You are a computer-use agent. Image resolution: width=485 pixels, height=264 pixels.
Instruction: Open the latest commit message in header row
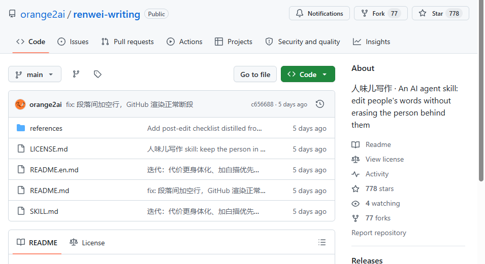coord(130,104)
